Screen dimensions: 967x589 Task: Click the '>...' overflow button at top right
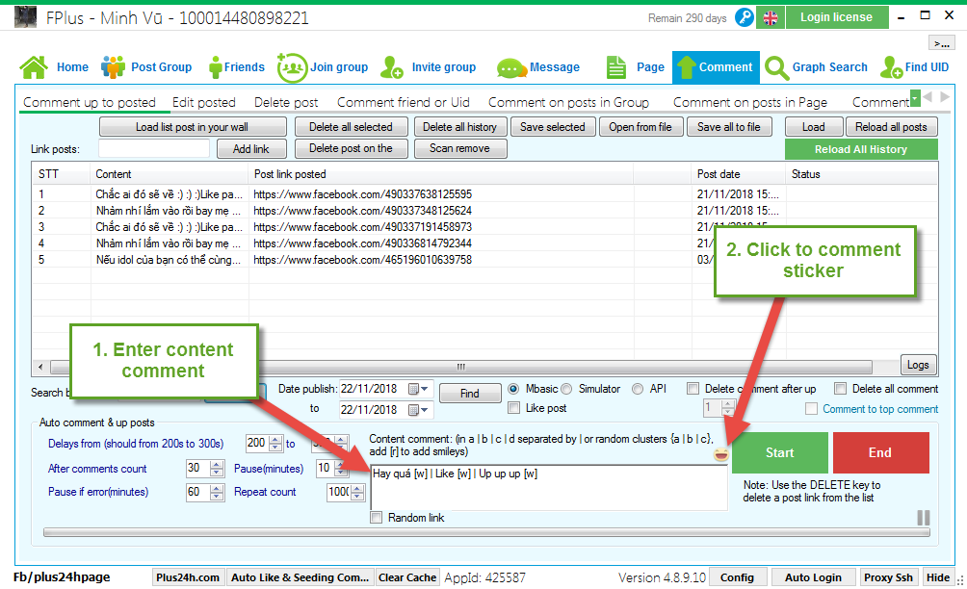tap(942, 43)
